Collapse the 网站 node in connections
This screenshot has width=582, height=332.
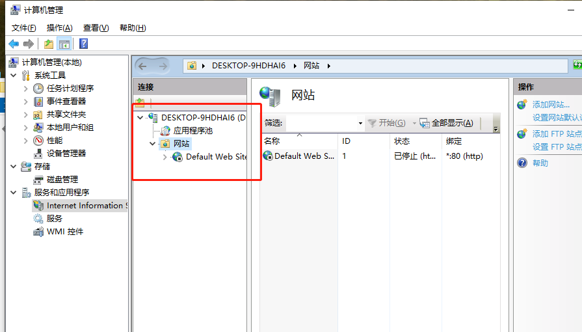pos(152,143)
